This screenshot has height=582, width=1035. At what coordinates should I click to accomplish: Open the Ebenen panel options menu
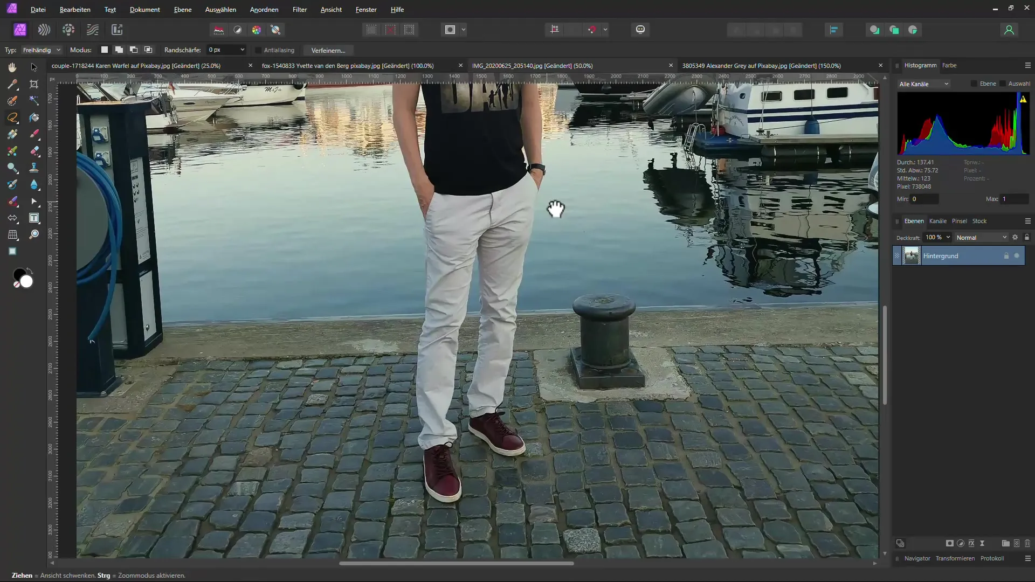1027,221
